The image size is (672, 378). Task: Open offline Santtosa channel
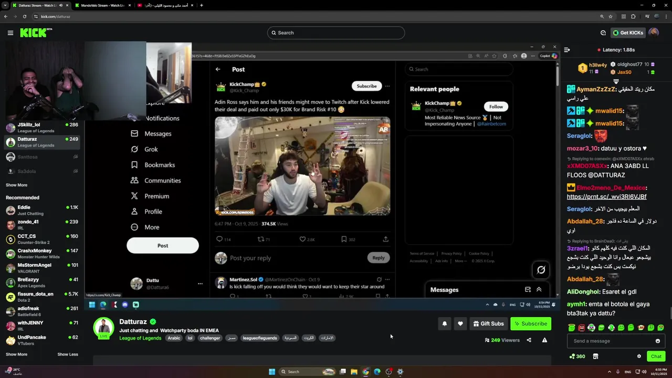click(42, 156)
